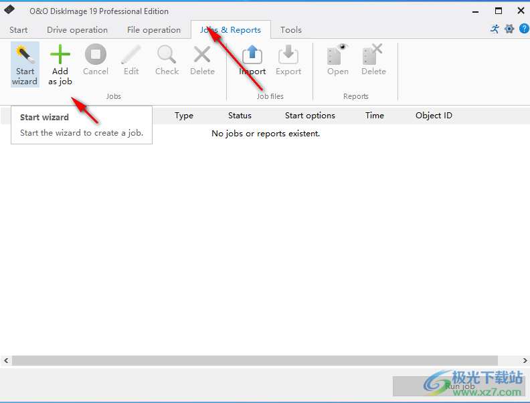Viewport: 530px width, 403px height.
Task: Select the Jobs & Reports tab
Action: (230, 30)
